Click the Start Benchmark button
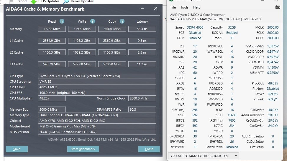Viewport: 287px width, 161px height. coord(83,149)
